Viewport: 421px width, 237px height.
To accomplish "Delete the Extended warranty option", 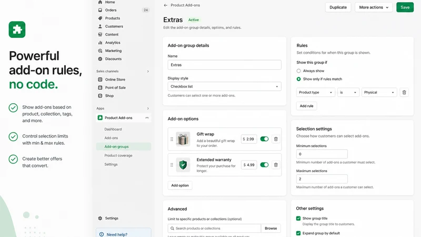I will click(x=276, y=165).
